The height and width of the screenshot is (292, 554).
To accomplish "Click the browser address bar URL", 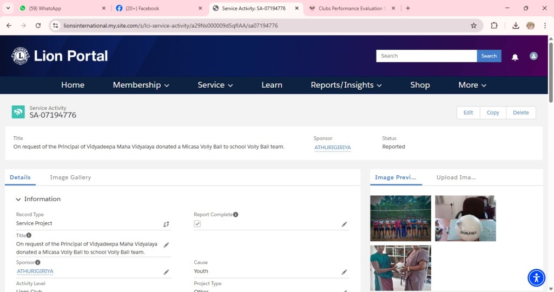I will click(170, 25).
